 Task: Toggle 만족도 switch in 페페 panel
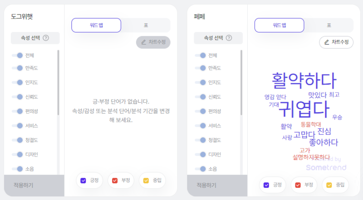pyautogui.click(x=201, y=68)
